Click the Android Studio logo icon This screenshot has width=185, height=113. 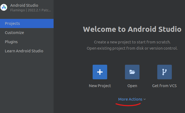point(4,8)
